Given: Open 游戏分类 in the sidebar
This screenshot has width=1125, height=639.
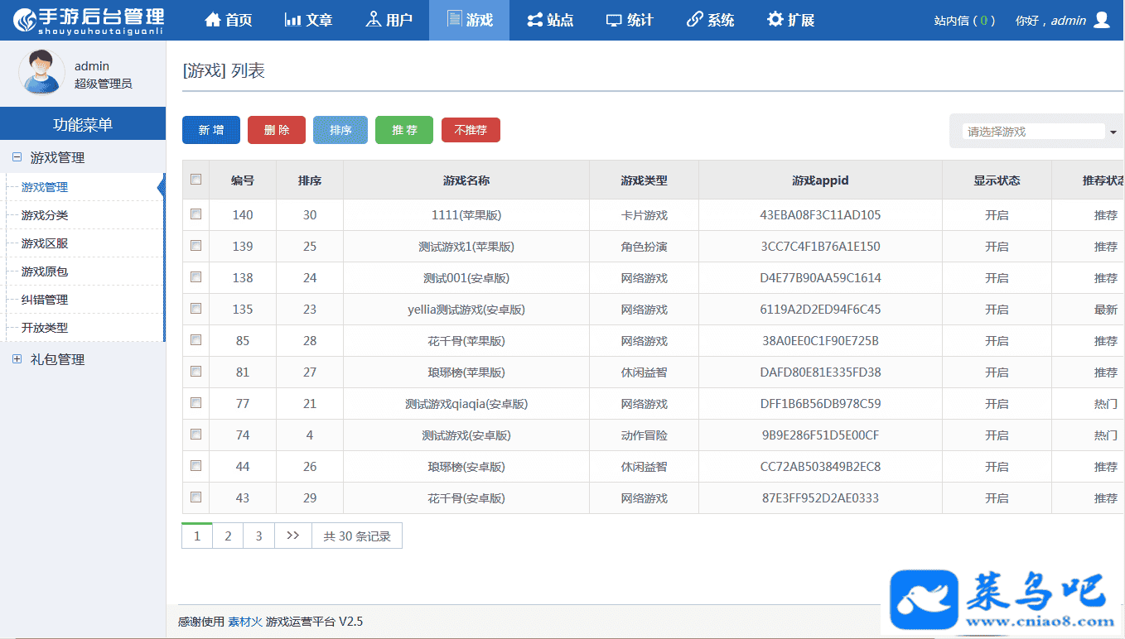Looking at the screenshot, I should click(45, 215).
